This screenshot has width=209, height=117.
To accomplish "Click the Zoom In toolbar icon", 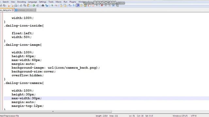I will click(52, 6).
